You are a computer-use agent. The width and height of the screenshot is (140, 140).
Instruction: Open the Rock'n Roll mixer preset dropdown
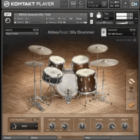tap(22, 34)
